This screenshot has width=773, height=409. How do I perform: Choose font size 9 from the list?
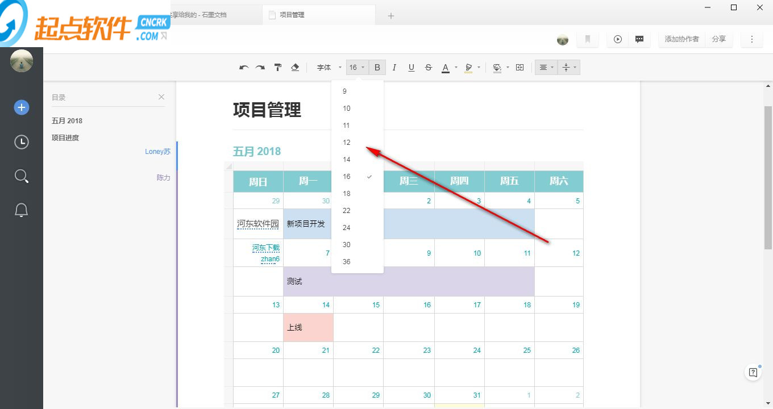tap(358, 91)
